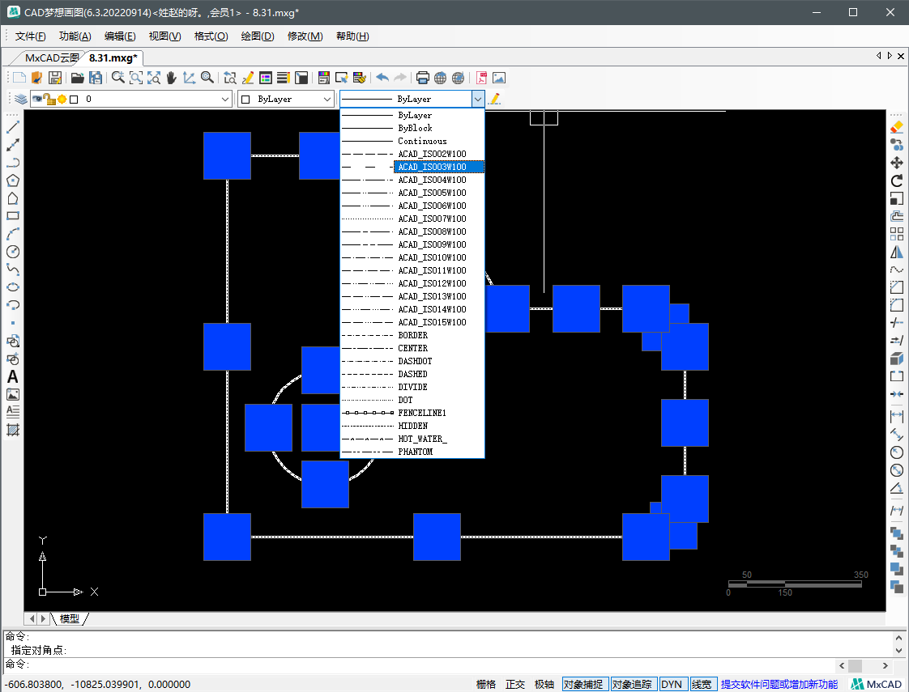Select the Text (A) tool
Image resolution: width=909 pixels, height=692 pixels.
click(13, 377)
